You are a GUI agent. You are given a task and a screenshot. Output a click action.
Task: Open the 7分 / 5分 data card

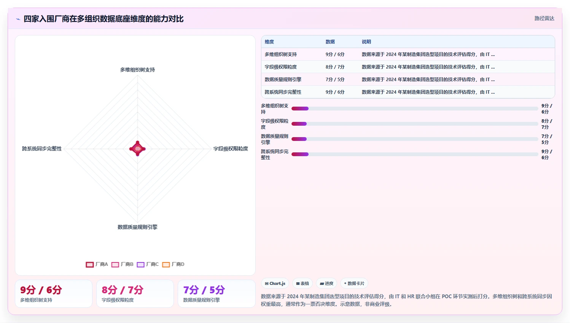coord(217,294)
